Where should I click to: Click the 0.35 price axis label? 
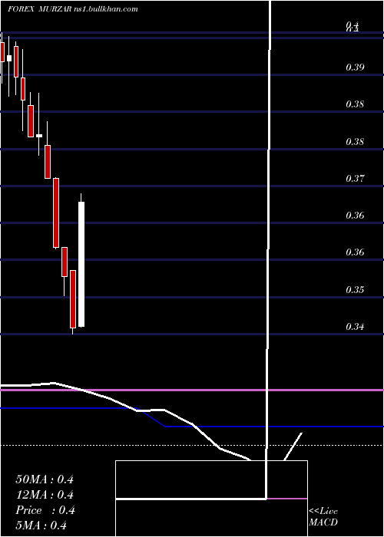click(x=355, y=290)
